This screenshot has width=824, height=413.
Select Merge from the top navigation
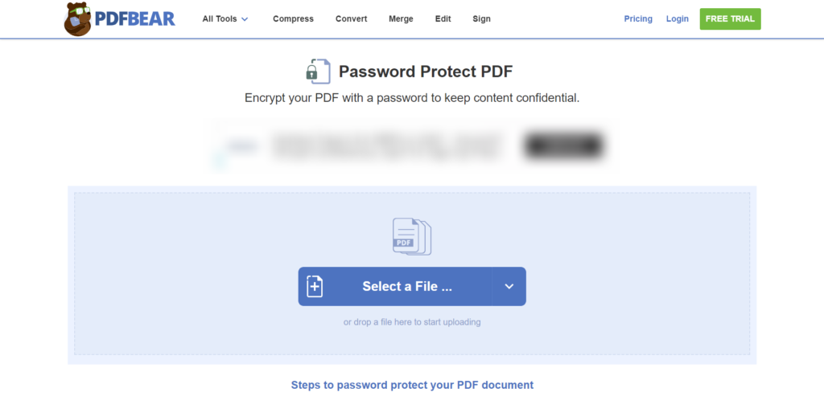tap(401, 19)
